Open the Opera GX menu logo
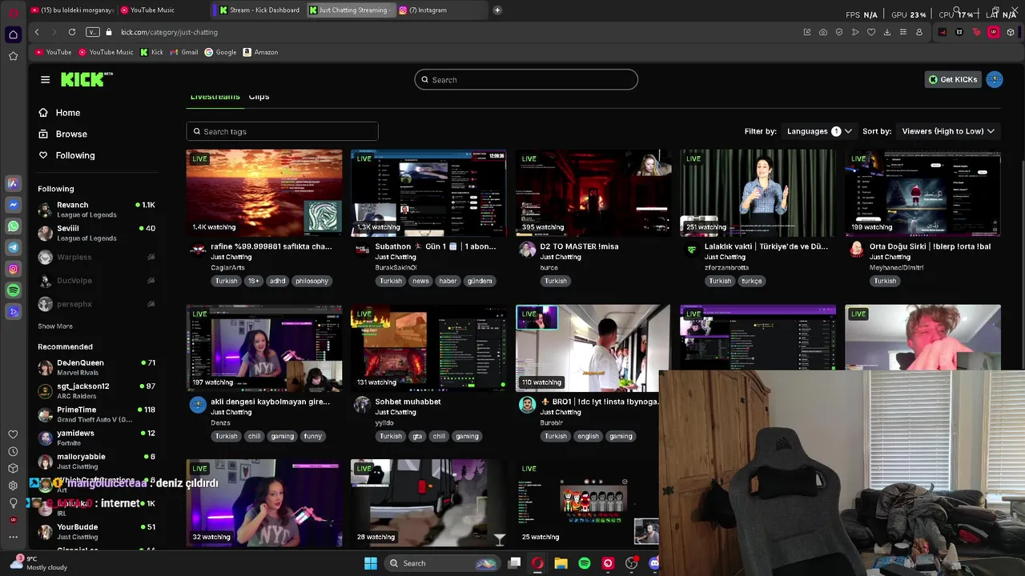The height and width of the screenshot is (576, 1025). coord(13,11)
